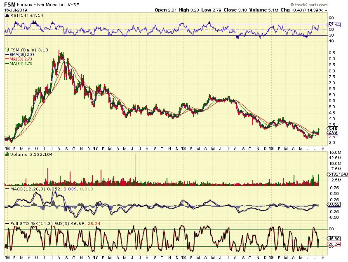
Task: Click the up-triangle icon after the change percent
Action: (326, 10)
